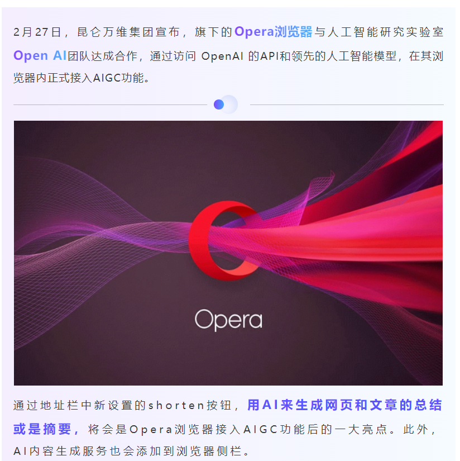Click AIGC功能 in the first paragraph
The width and height of the screenshot is (460, 461).
point(118,78)
